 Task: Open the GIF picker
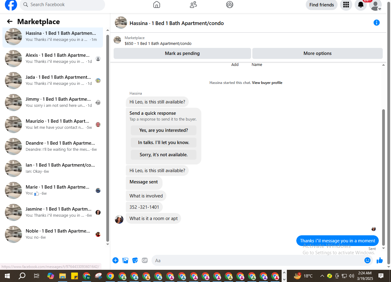(x=145, y=260)
